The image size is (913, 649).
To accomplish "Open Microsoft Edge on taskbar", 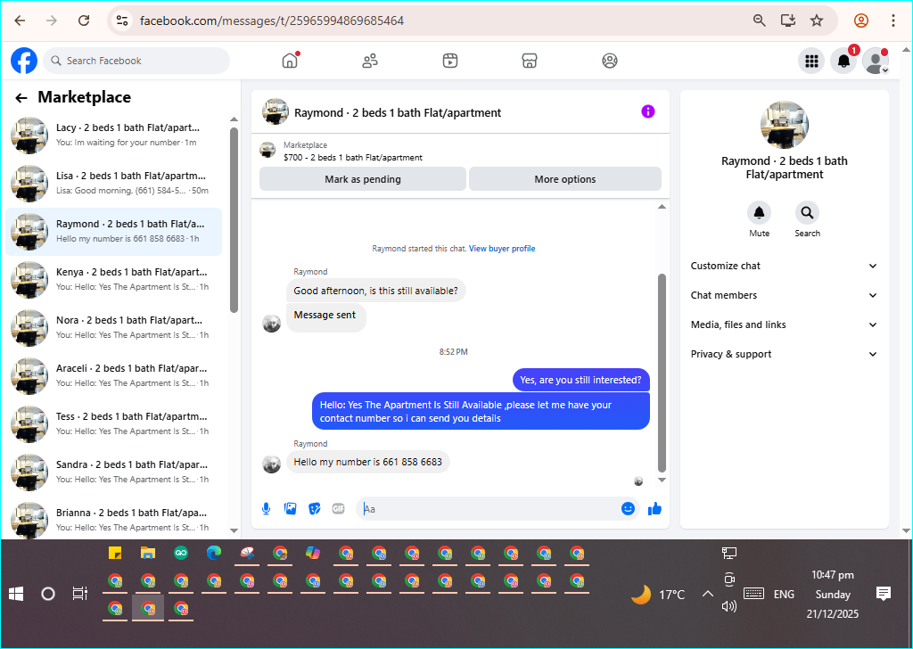I will point(214,553).
